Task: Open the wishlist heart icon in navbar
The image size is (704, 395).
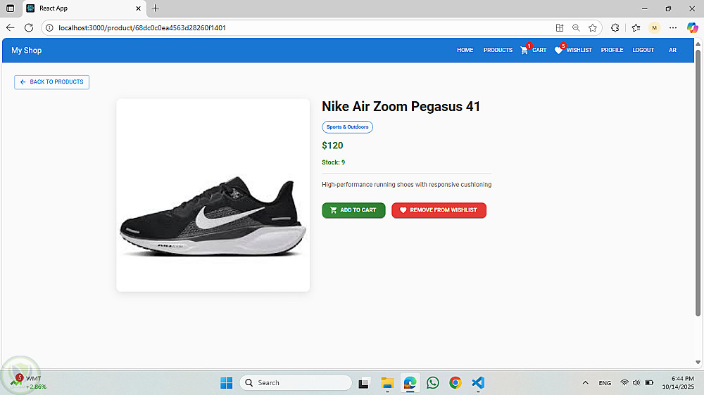Action: [558, 50]
